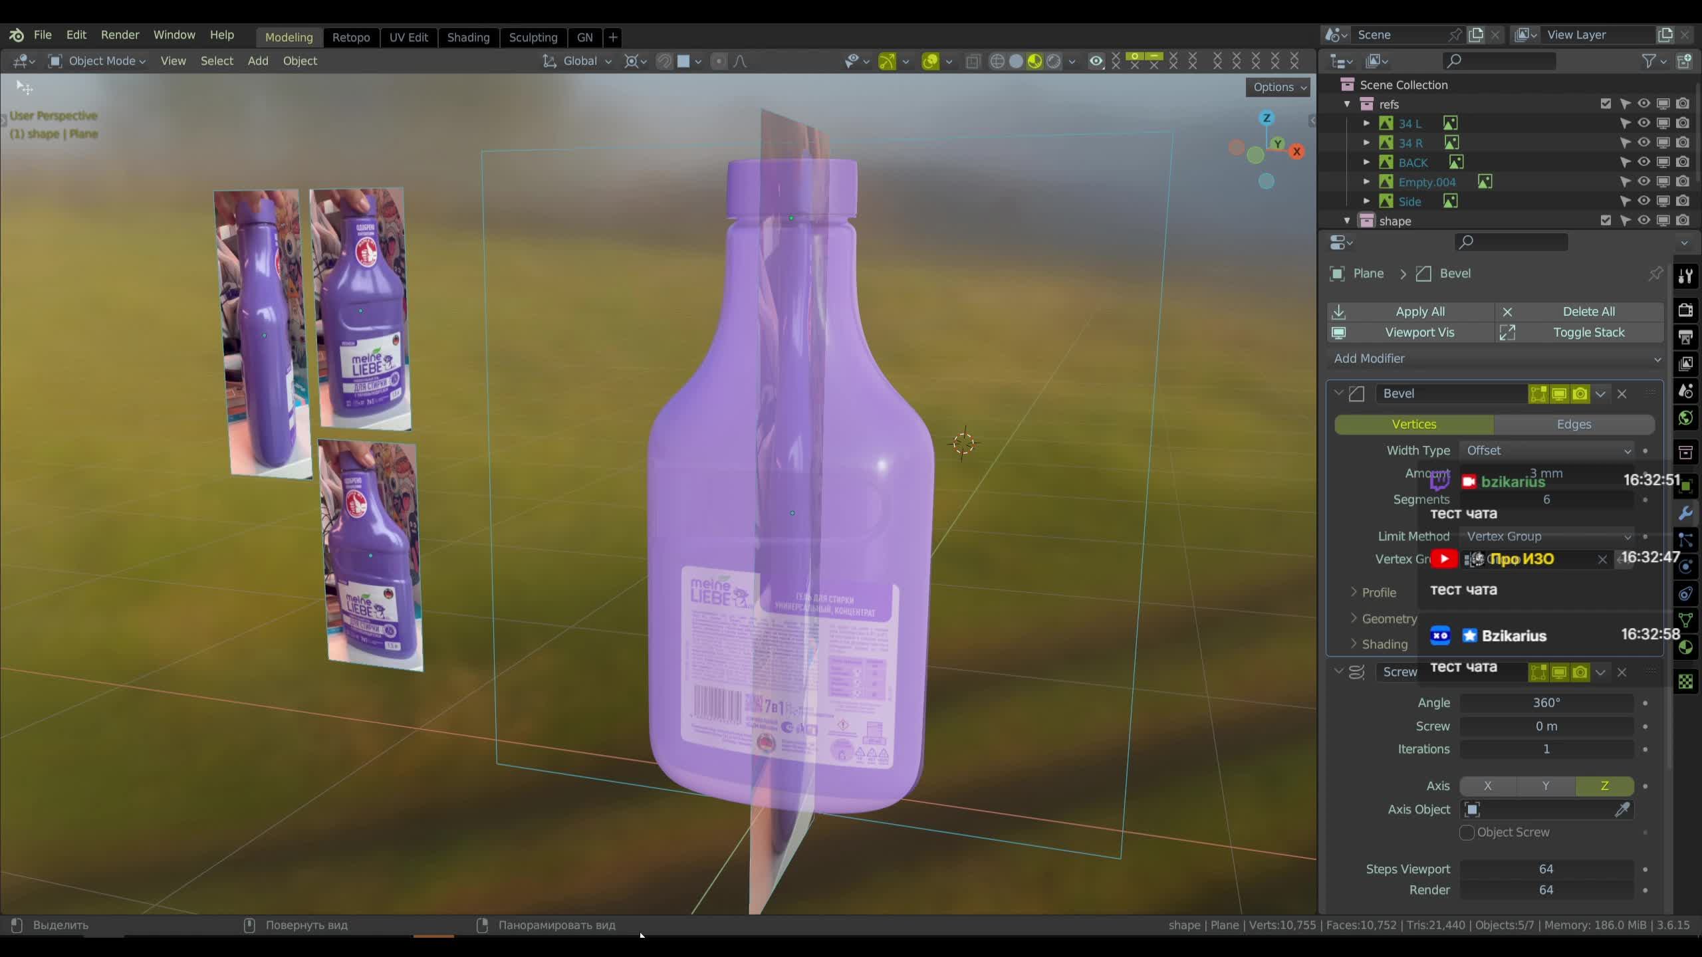Open Render properties in the properties sidebar
The height and width of the screenshot is (957, 1702).
pos(1685,310)
